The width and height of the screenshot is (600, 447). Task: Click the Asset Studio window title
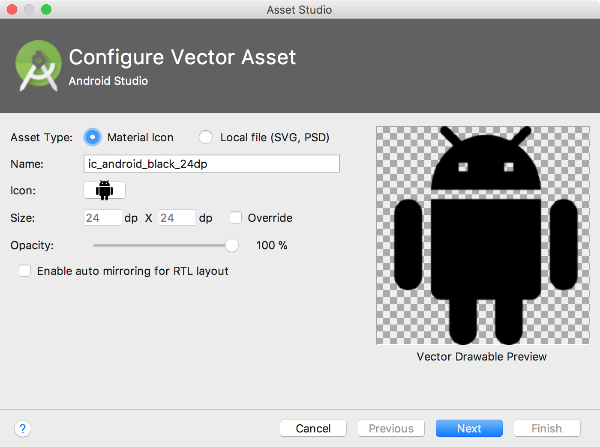[299, 9]
